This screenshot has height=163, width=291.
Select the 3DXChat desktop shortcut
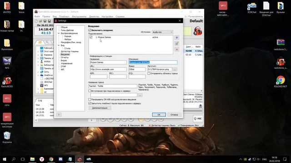coord(251,8)
